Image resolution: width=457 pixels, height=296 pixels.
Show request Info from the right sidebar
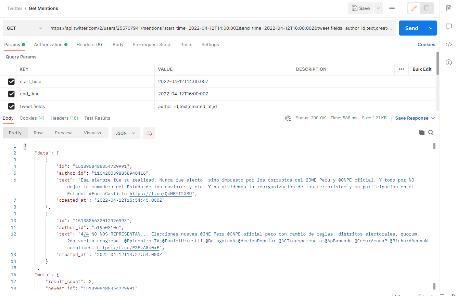[x=449, y=63]
